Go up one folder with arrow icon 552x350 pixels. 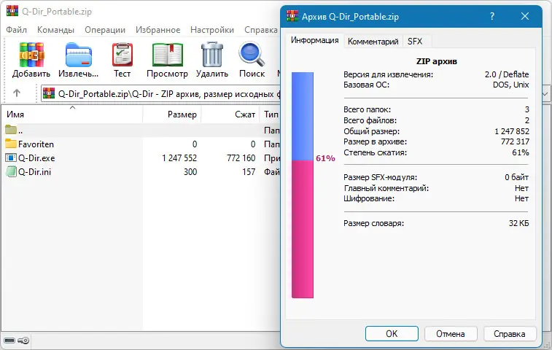17,93
